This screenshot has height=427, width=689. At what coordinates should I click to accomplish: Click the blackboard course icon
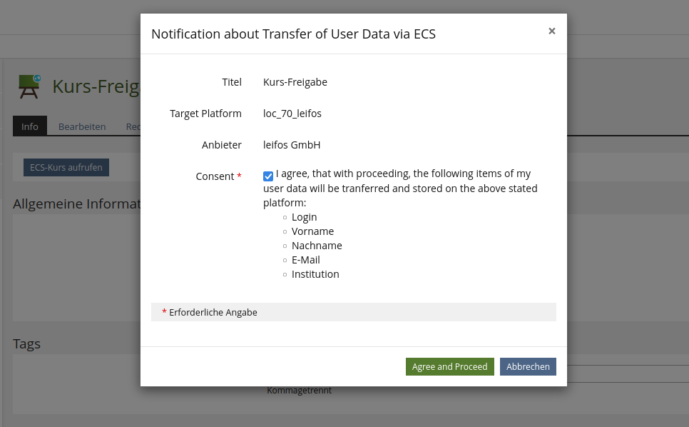(29, 86)
